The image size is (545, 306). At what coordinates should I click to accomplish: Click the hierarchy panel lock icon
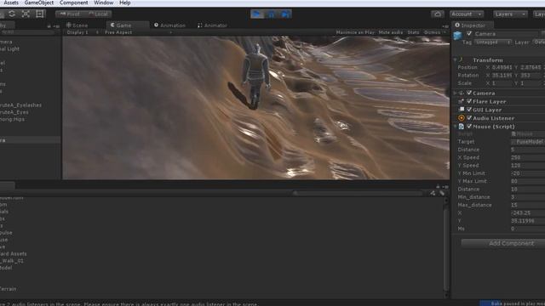(x=49, y=25)
